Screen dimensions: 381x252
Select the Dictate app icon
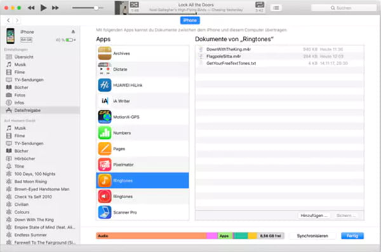pos(105,69)
